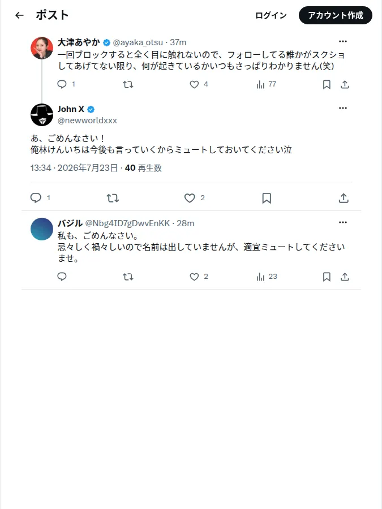The height and width of the screenshot is (509, 382).
Task: Share 大津あやか's post
Action: 345,85
